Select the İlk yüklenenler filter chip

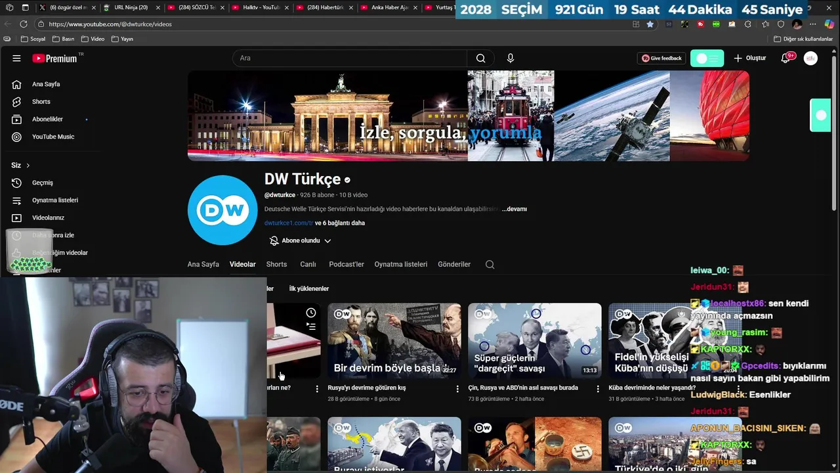pyautogui.click(x=309, y=288)
